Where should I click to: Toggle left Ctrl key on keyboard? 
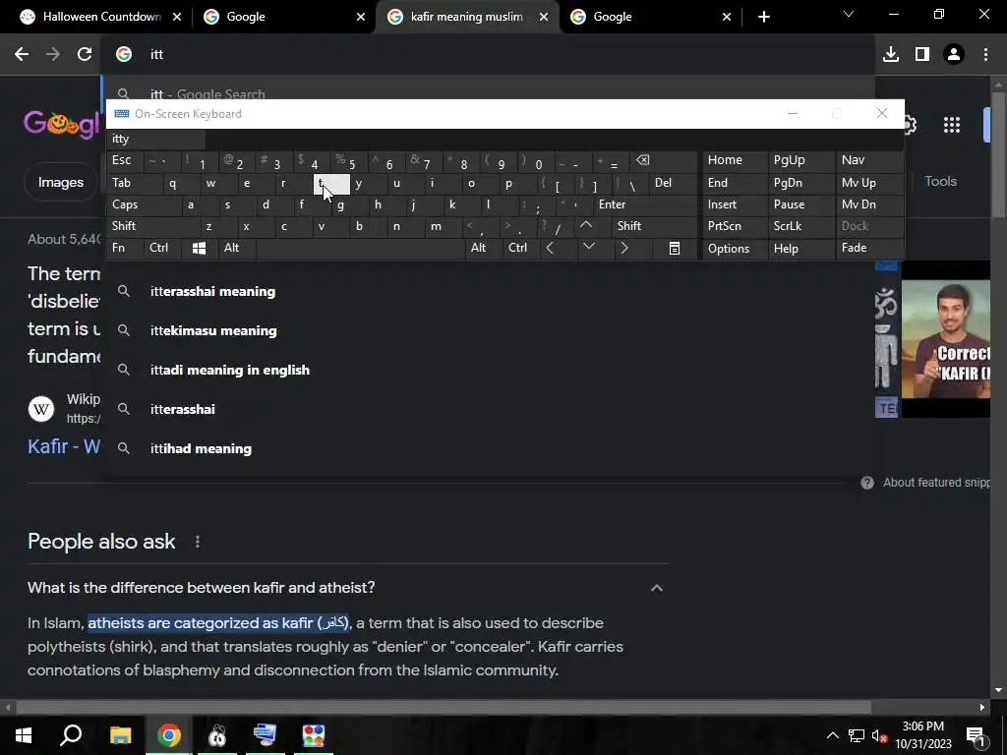click(162, 248)
